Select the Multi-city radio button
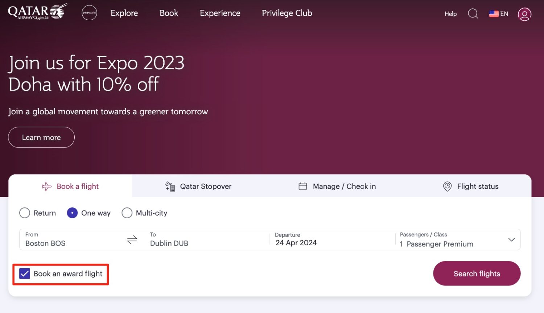This screenshot has width=544, height=313. coord(127,213)
